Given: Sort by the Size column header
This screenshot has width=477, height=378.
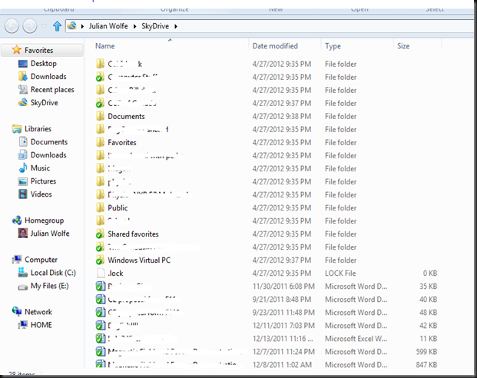Looking at the screenshot, I should (403, 46).
